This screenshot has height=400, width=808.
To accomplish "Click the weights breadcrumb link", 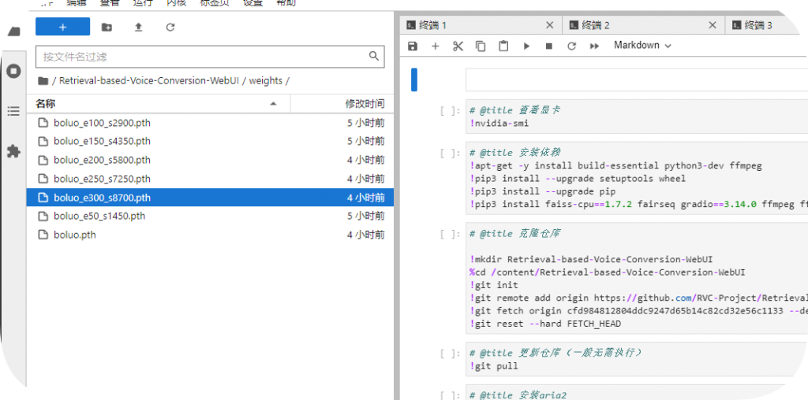I will click(x=266, y=81).
